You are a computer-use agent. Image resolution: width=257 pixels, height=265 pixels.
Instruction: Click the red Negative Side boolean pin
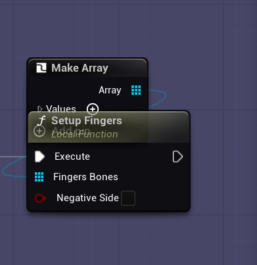click(40, 198)
